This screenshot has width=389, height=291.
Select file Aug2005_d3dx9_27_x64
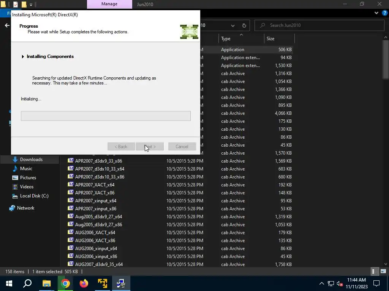[x=98, y=216]
